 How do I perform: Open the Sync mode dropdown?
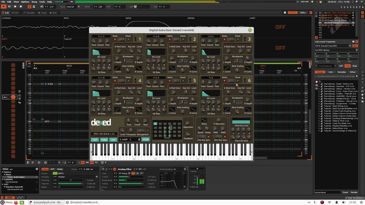[x=73, y=7]
